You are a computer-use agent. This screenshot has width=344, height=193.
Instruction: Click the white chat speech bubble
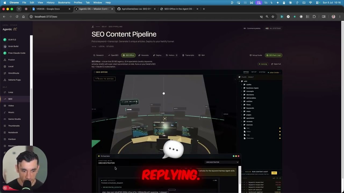coord(173,150)
